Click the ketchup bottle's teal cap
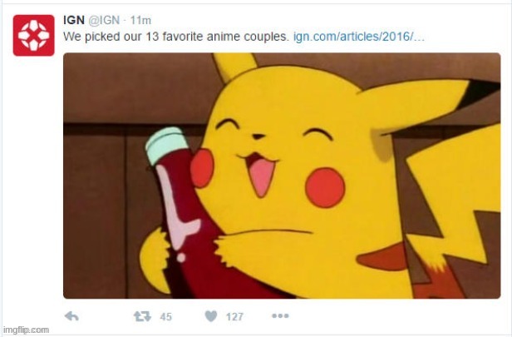Viewport: 512px width, 337px height. [x=167, y=145]
